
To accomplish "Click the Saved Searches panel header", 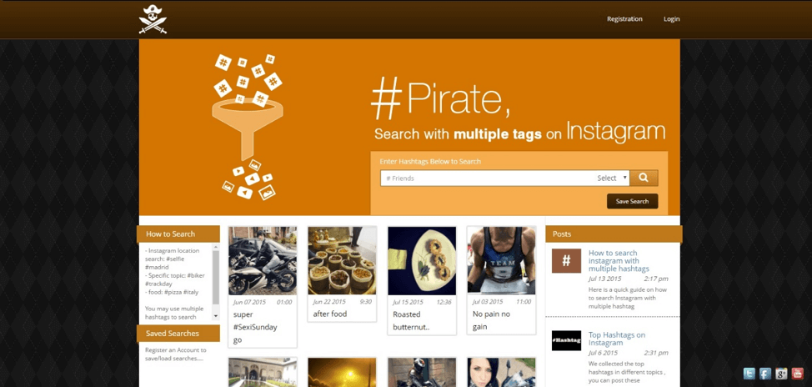I will [178, 333].
